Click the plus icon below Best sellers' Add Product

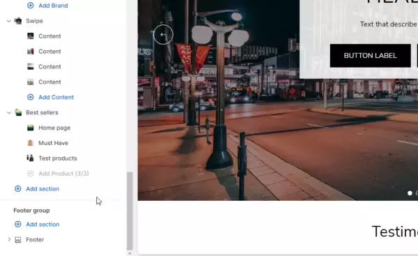pyautogui.click(x=18, y=189)
